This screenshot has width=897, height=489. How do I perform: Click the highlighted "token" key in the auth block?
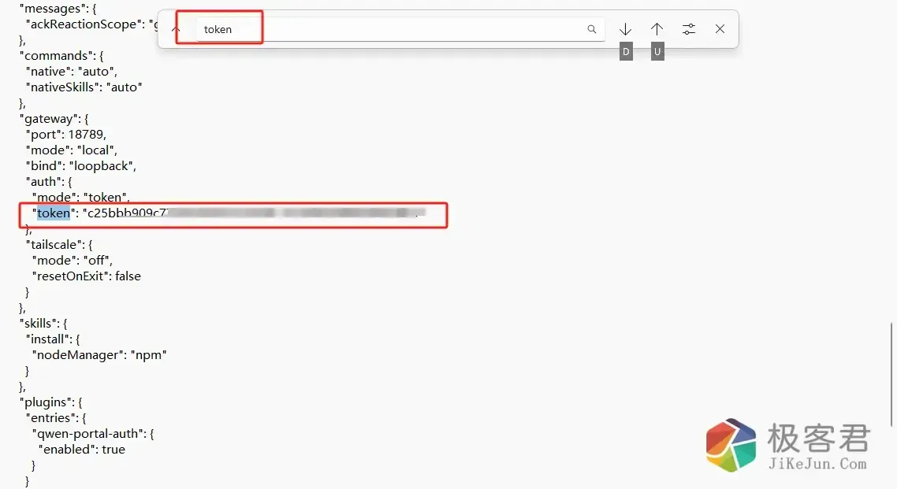53,213
